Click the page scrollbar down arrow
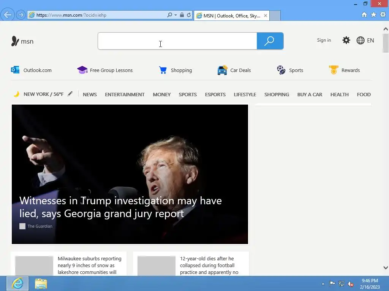The width and height of the screenshot is (389, 291). pyautogui.click(x=386, y=268)
